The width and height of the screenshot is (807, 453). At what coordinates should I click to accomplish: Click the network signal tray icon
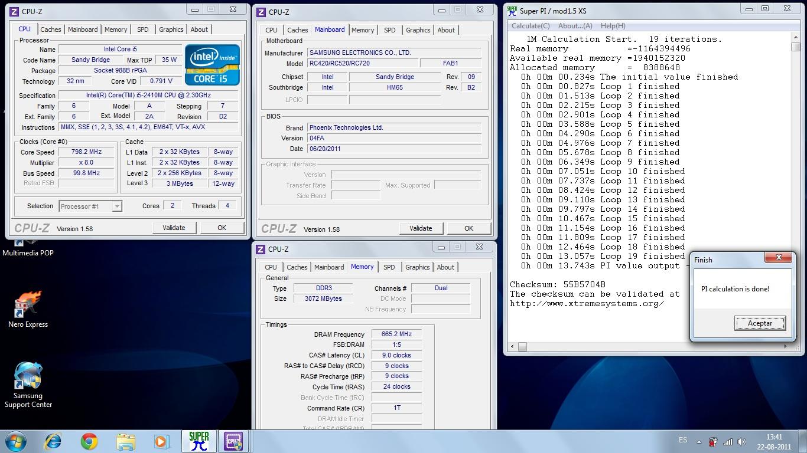pyautogui.click(x=728, y=442)
